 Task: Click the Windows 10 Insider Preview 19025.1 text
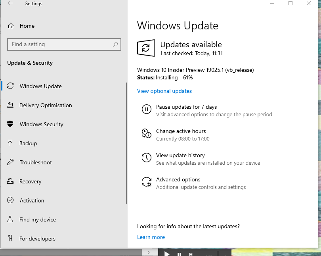[x=195, y=70]
